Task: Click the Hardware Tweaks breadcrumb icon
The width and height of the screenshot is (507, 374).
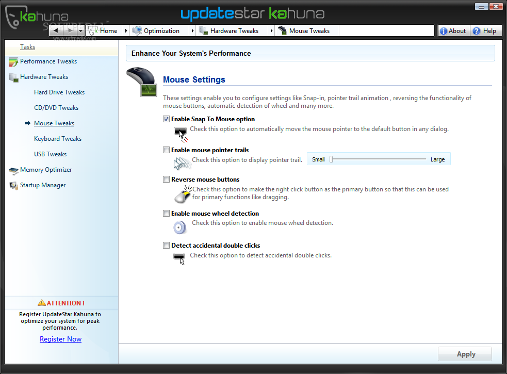Action: tap(203, 31)
